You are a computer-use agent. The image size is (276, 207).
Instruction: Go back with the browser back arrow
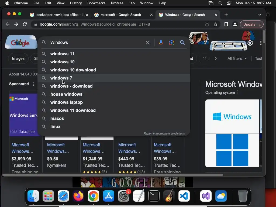[7, 24]
